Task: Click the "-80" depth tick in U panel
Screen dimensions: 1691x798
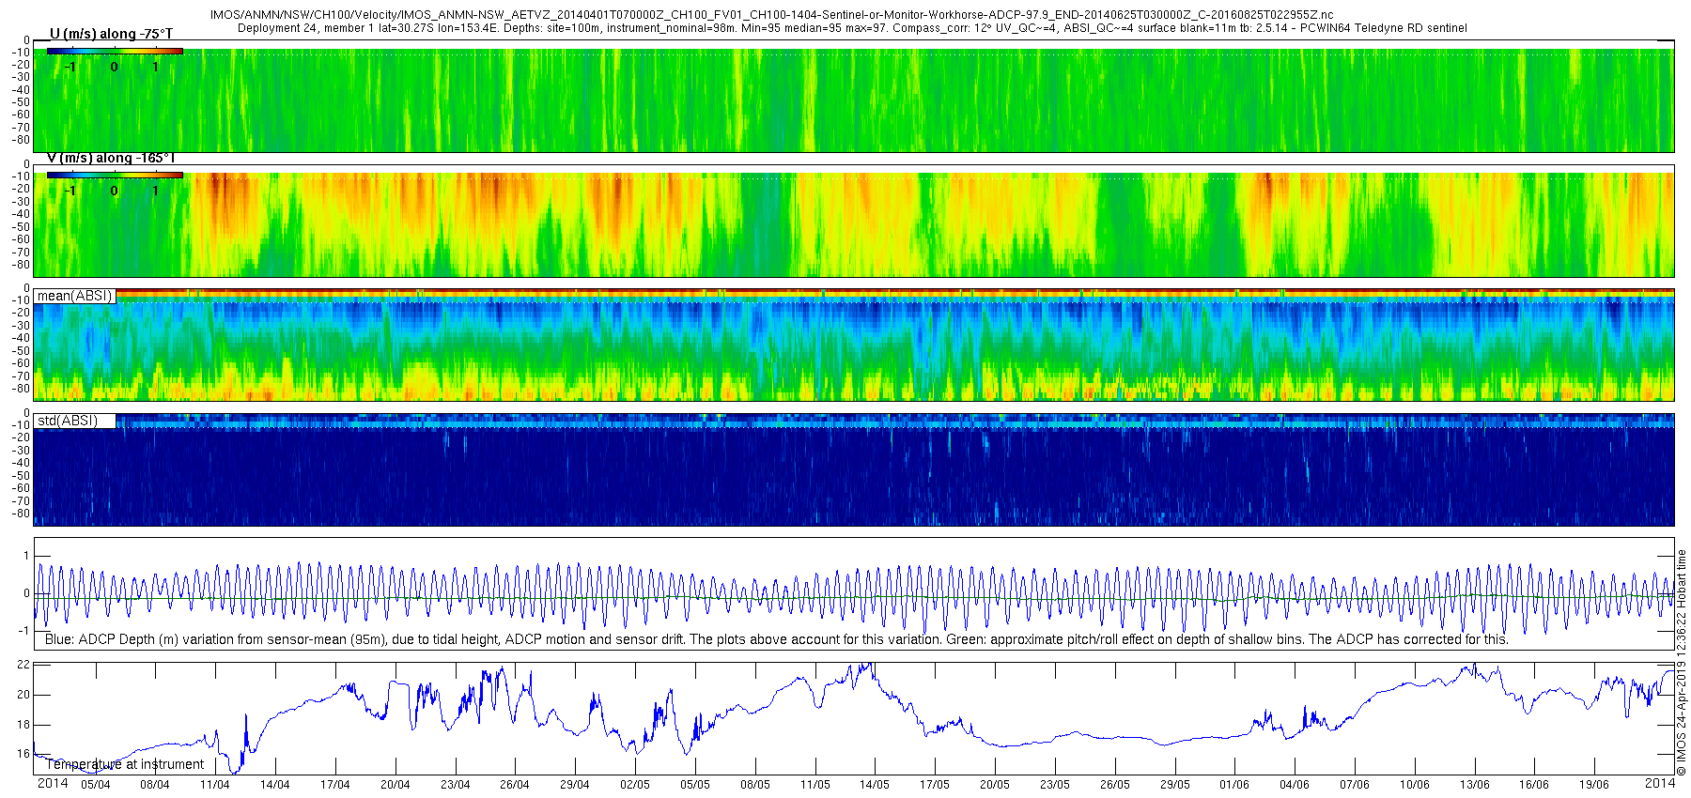Action: (21, 141)
